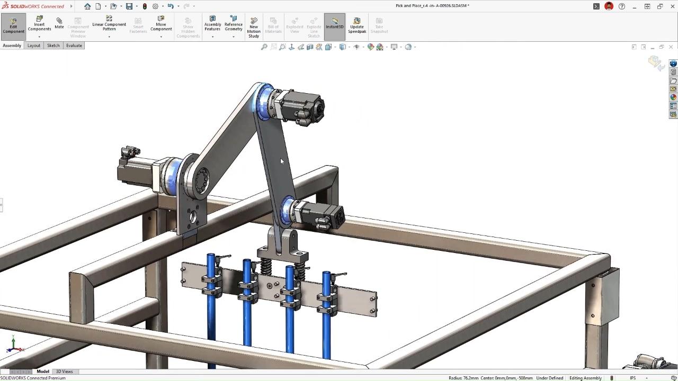The image size is (678, 381).
Task: Expand the Insert Components dropdown arrow
Action: coord(39,37)
